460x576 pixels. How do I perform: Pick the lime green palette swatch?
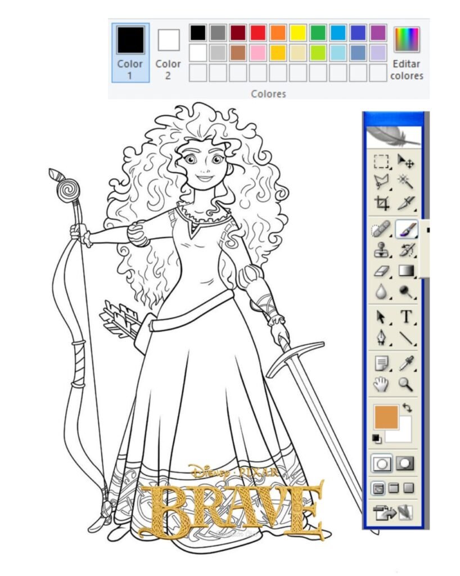tap(318, 53)
